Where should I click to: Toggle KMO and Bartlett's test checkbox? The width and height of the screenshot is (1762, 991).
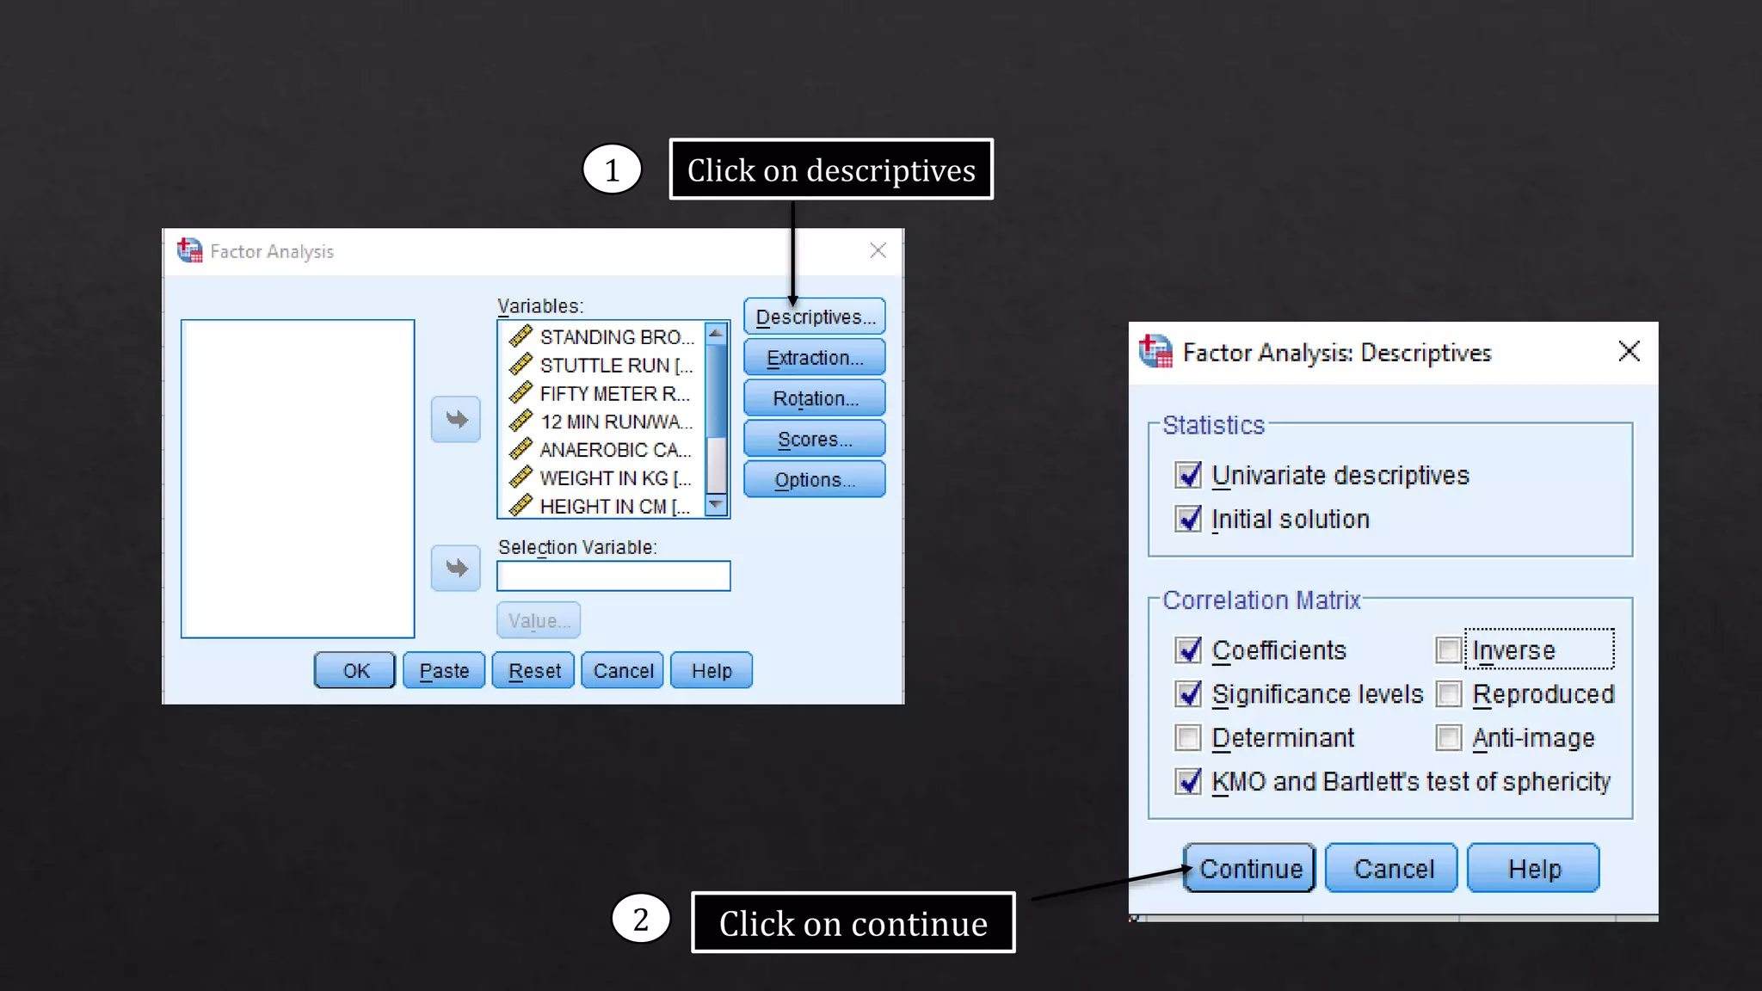tap(1188, 781)
